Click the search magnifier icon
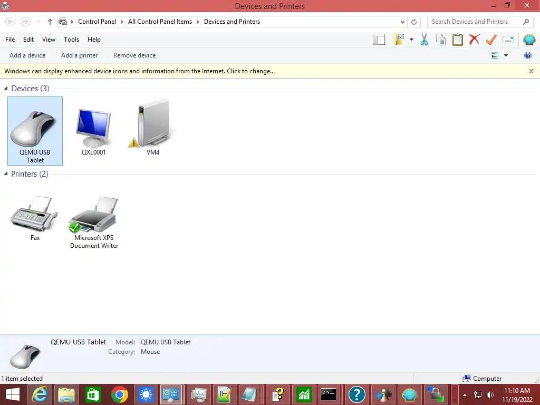540x405 pixels. click(x=526, y=22)
